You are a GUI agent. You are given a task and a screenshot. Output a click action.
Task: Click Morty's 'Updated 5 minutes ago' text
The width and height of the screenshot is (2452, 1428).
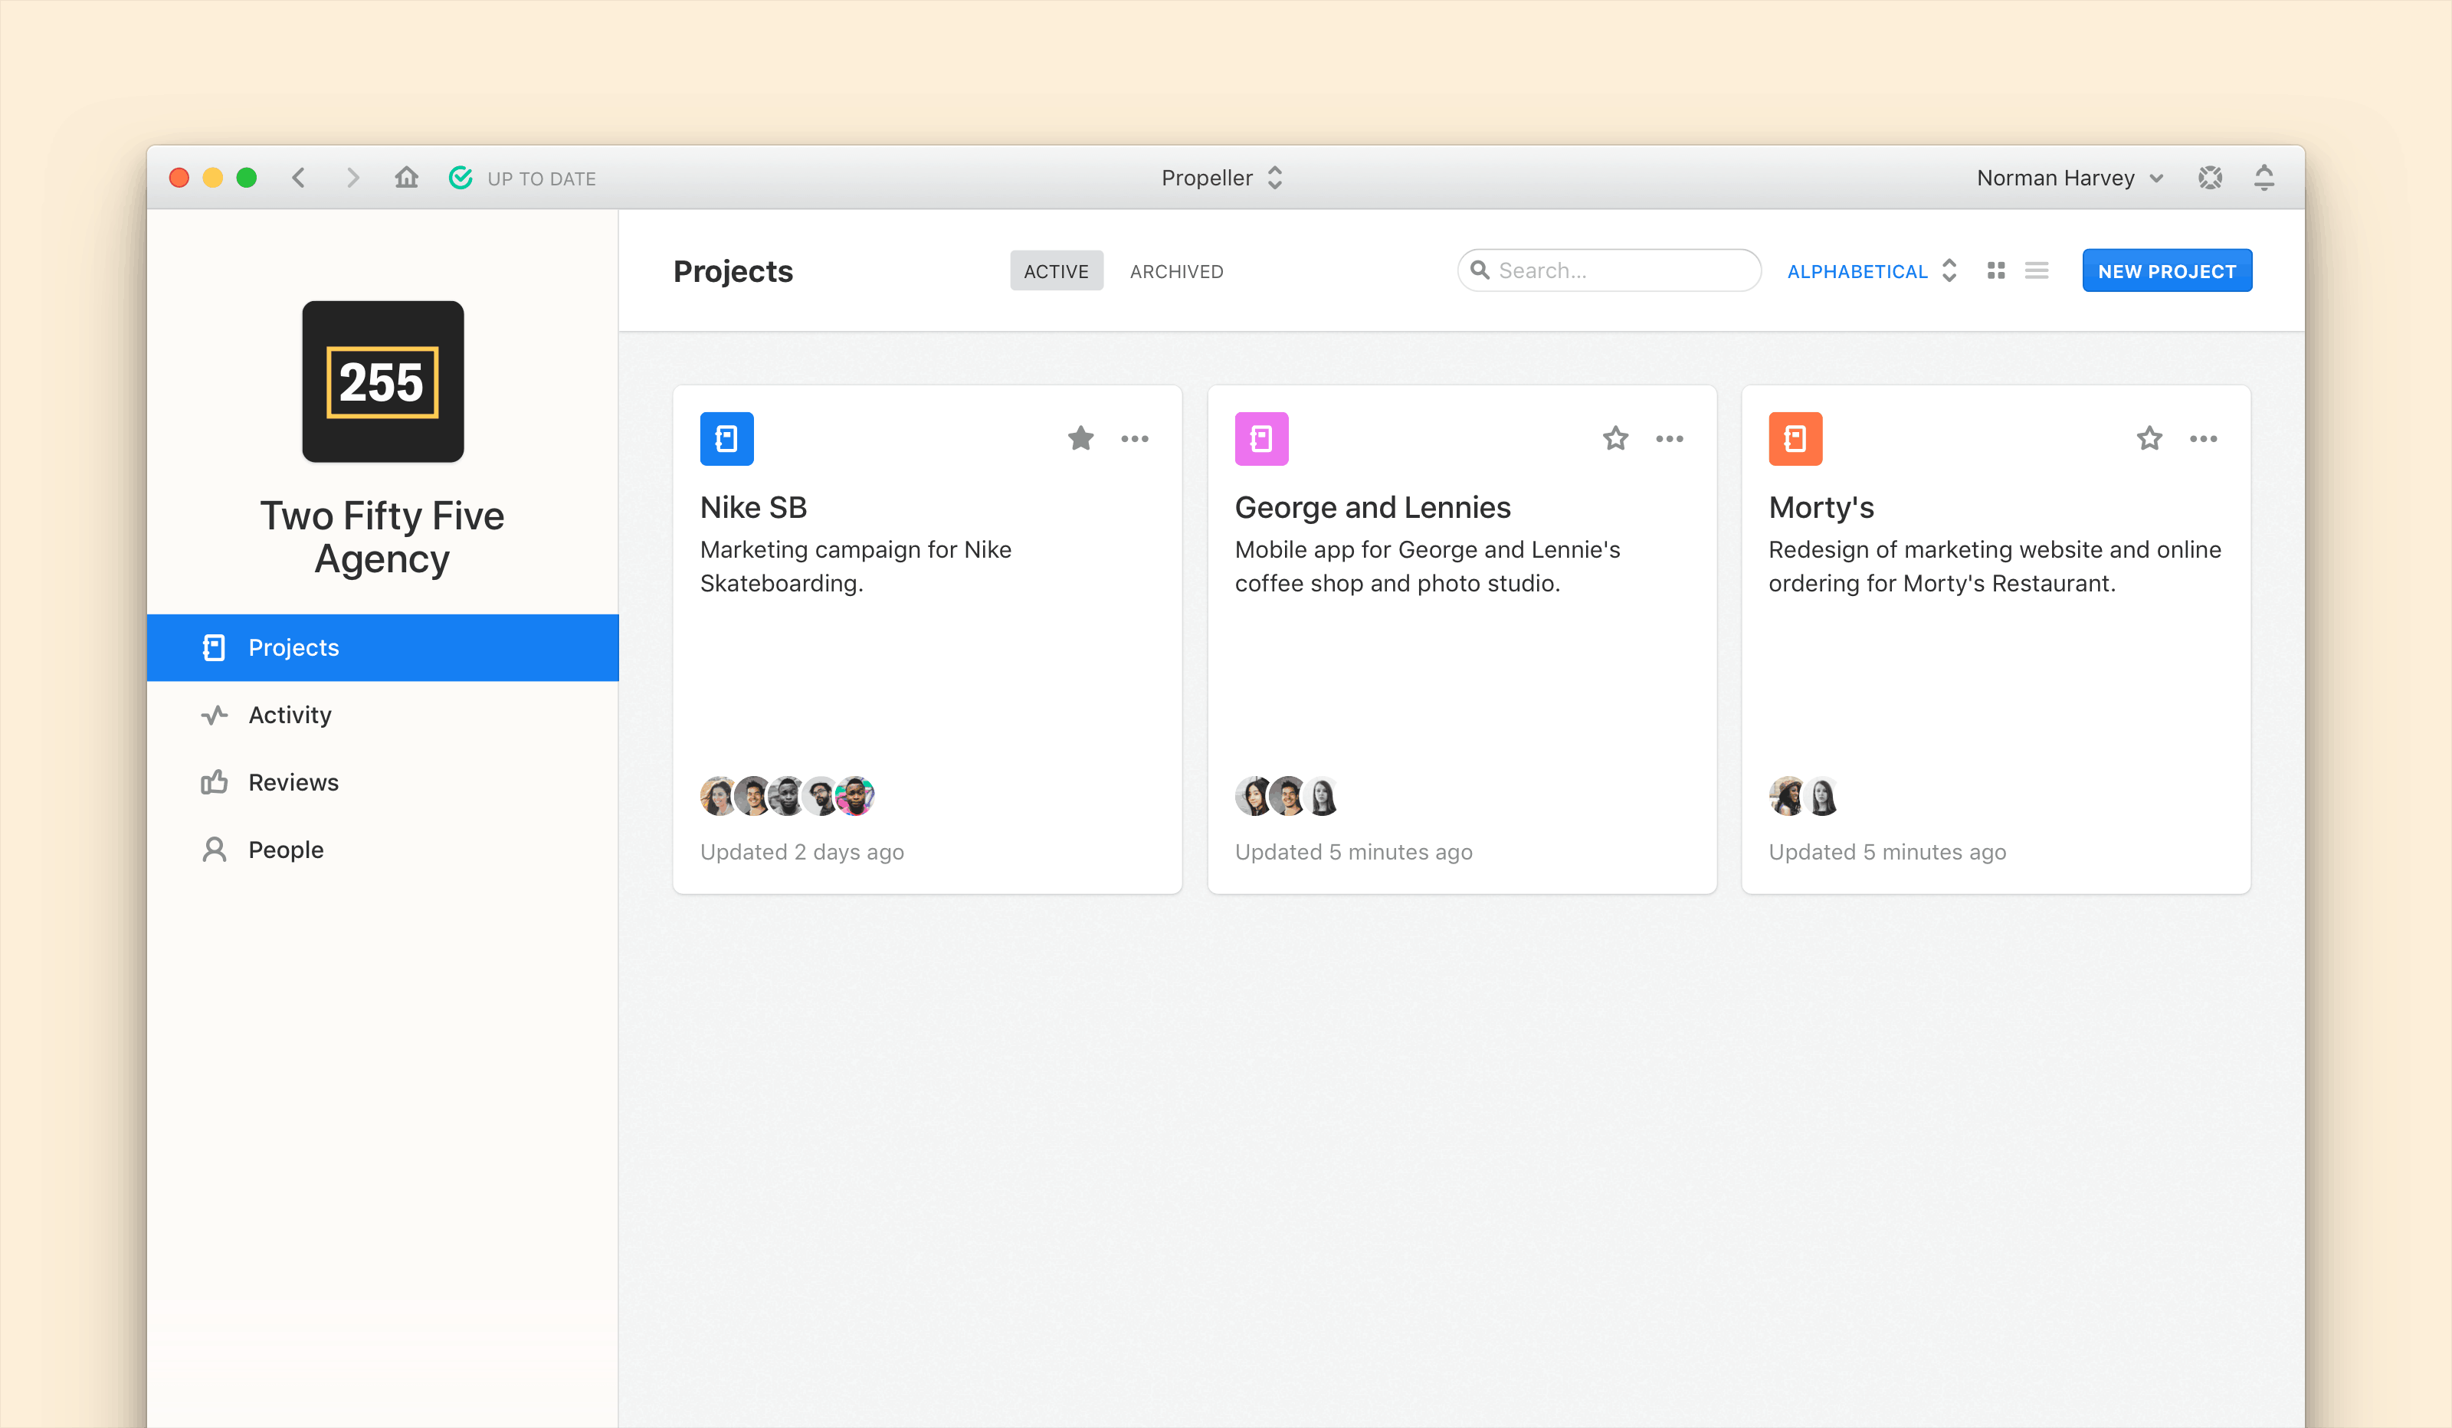[1887, 852]
